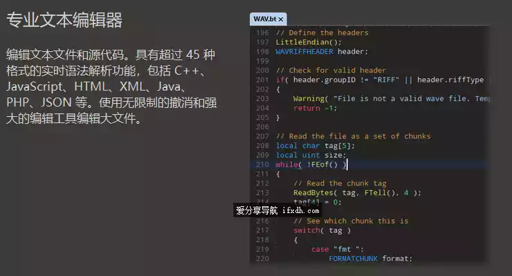Click comment "// Check for valid header"
Screen dimensions: 512x276
pyautogui.click(x=331, y=71)
